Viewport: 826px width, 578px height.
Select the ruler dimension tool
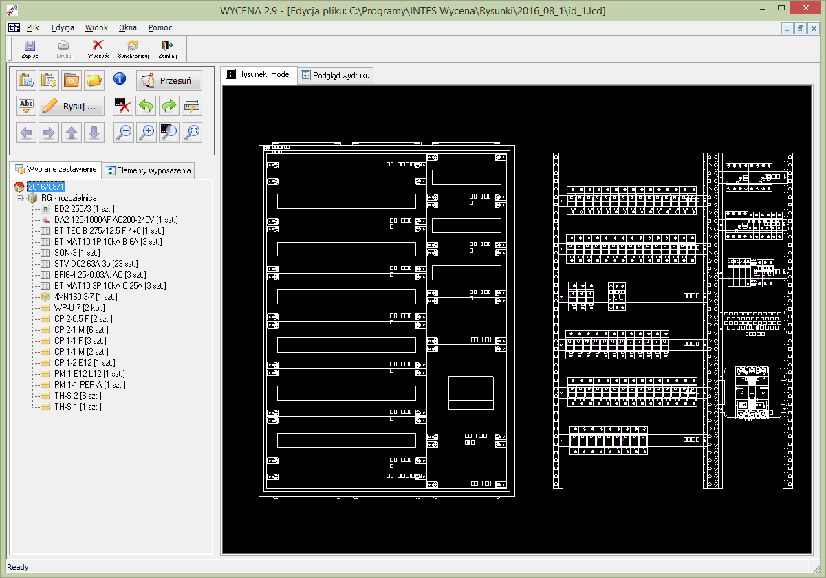[192, 106]
